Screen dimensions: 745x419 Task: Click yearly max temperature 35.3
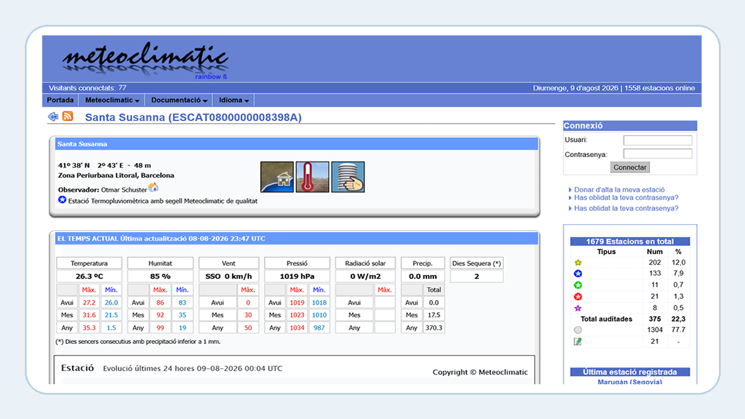[89, 328]
